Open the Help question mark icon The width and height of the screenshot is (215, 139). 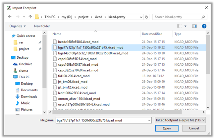click(204, 26)
